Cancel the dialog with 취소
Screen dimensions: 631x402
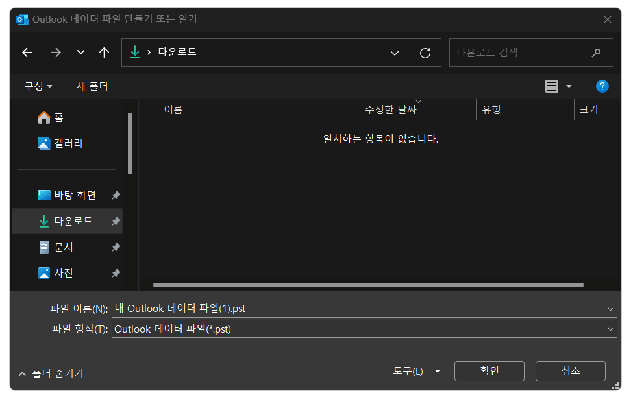pos(570,371)
